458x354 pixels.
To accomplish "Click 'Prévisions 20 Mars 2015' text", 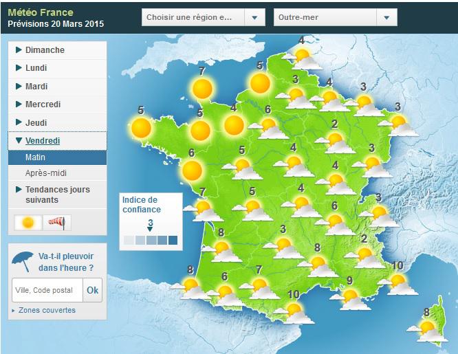I will 56,23.
